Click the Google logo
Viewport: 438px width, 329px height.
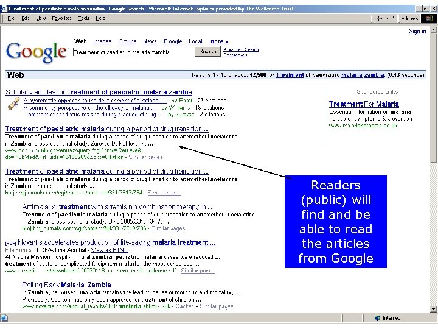point(36,52)
